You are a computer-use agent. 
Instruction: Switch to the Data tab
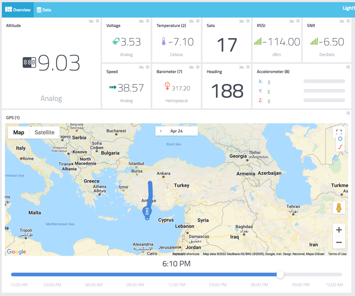pyautogui.click(x=44, y=10)
